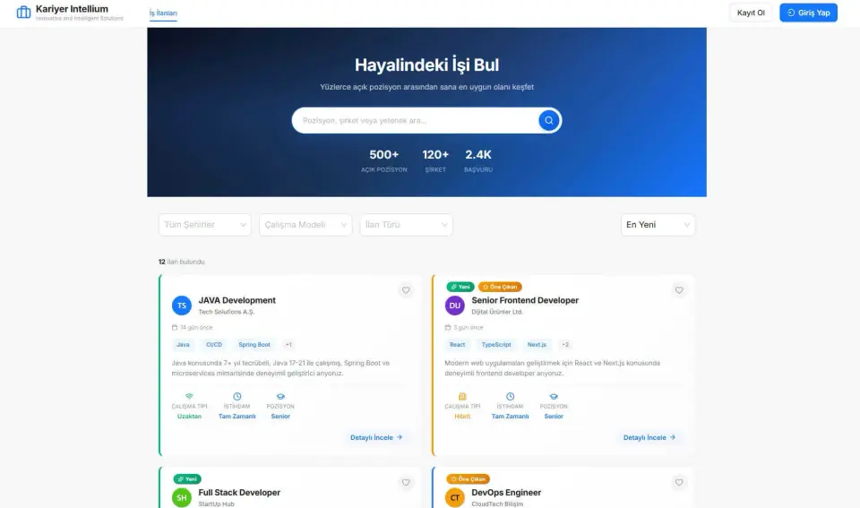Click the CI/CD skill tag

click(214, 345)
